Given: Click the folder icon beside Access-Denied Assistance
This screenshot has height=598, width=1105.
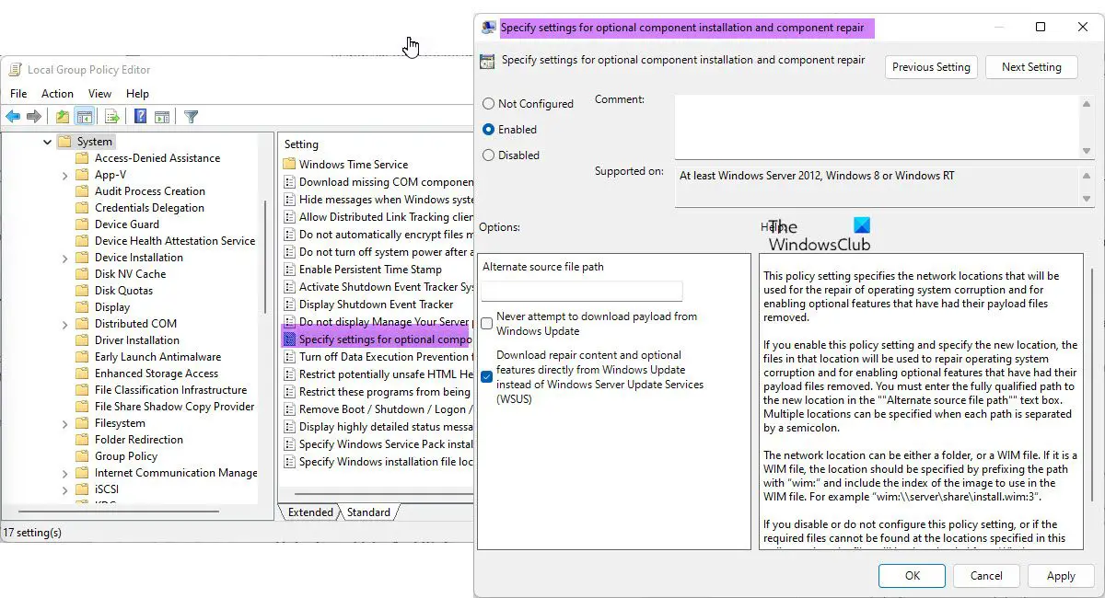Looking at the screenshot, I should pos(83,158).
